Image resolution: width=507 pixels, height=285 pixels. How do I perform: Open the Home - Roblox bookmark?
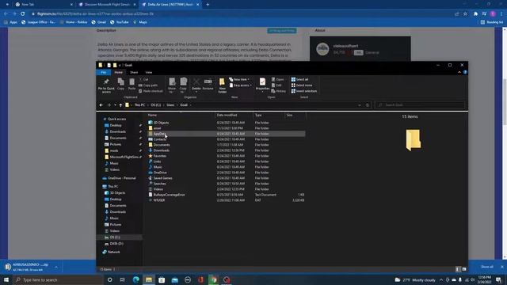point(74,22)
